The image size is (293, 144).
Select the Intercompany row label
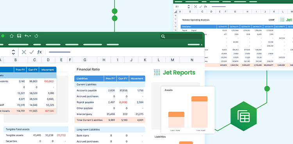coord(84,114)
